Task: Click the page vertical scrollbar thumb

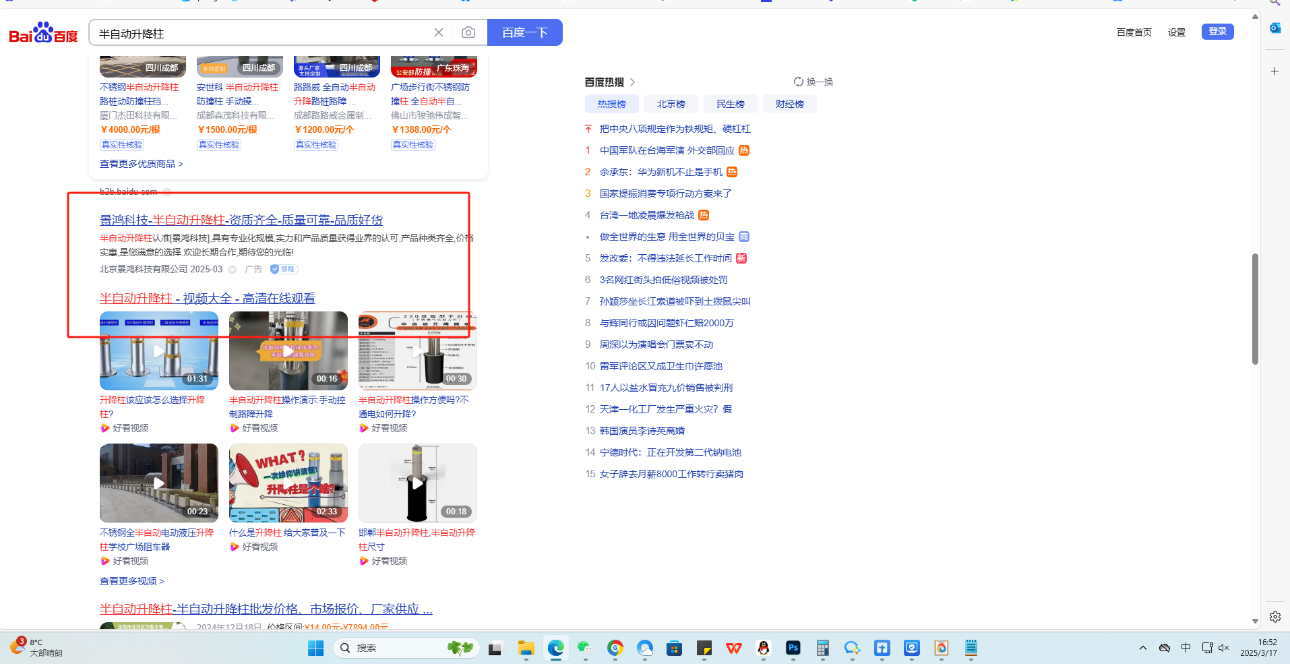Action: [1255, 309]
